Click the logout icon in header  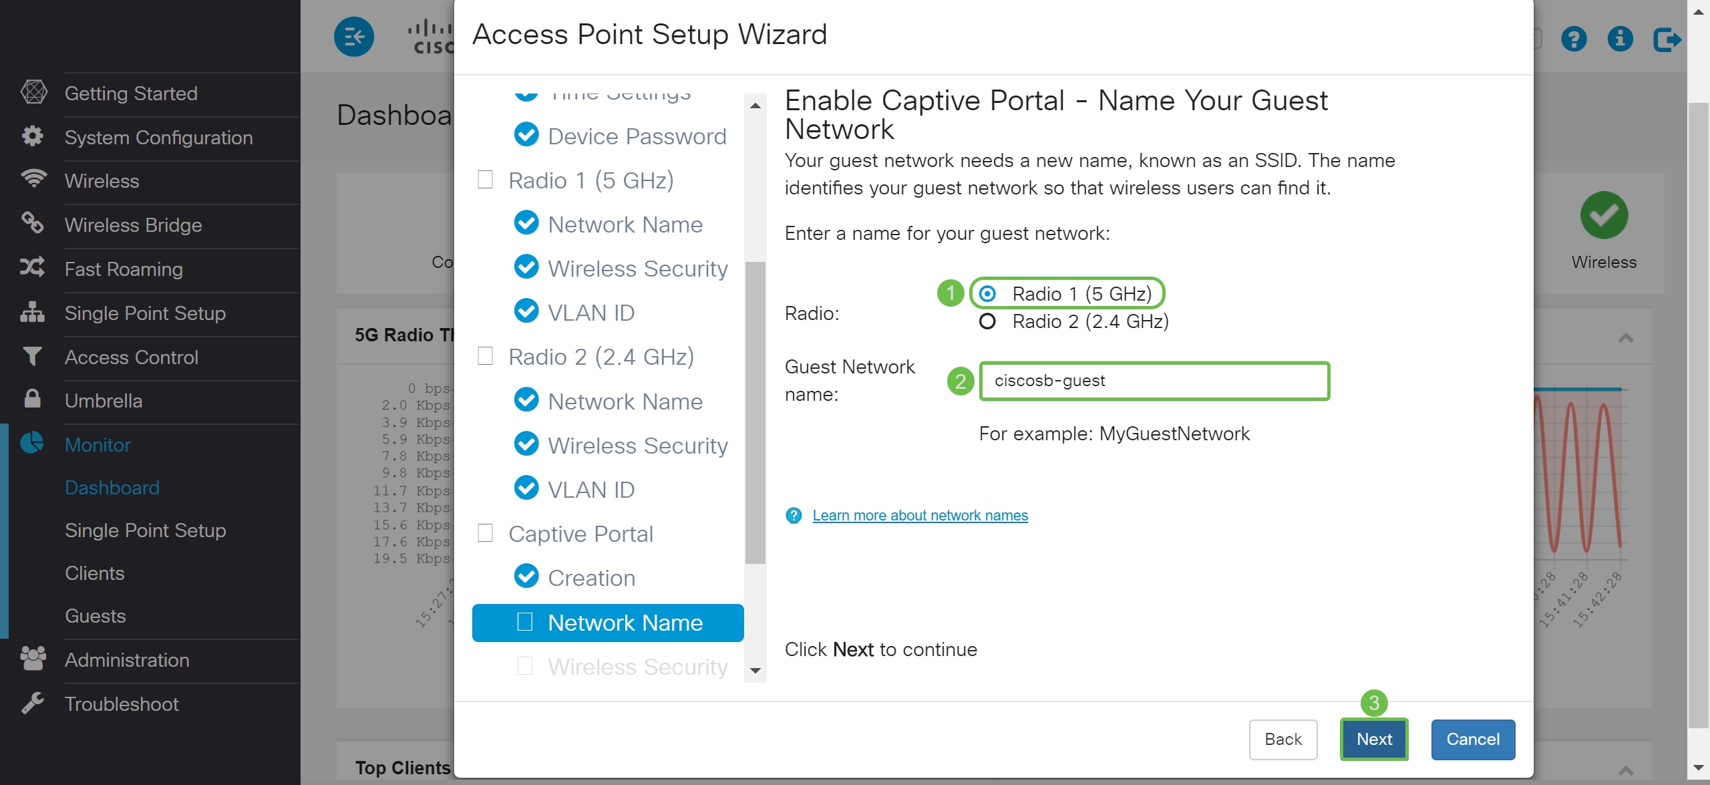point(1667,39)
